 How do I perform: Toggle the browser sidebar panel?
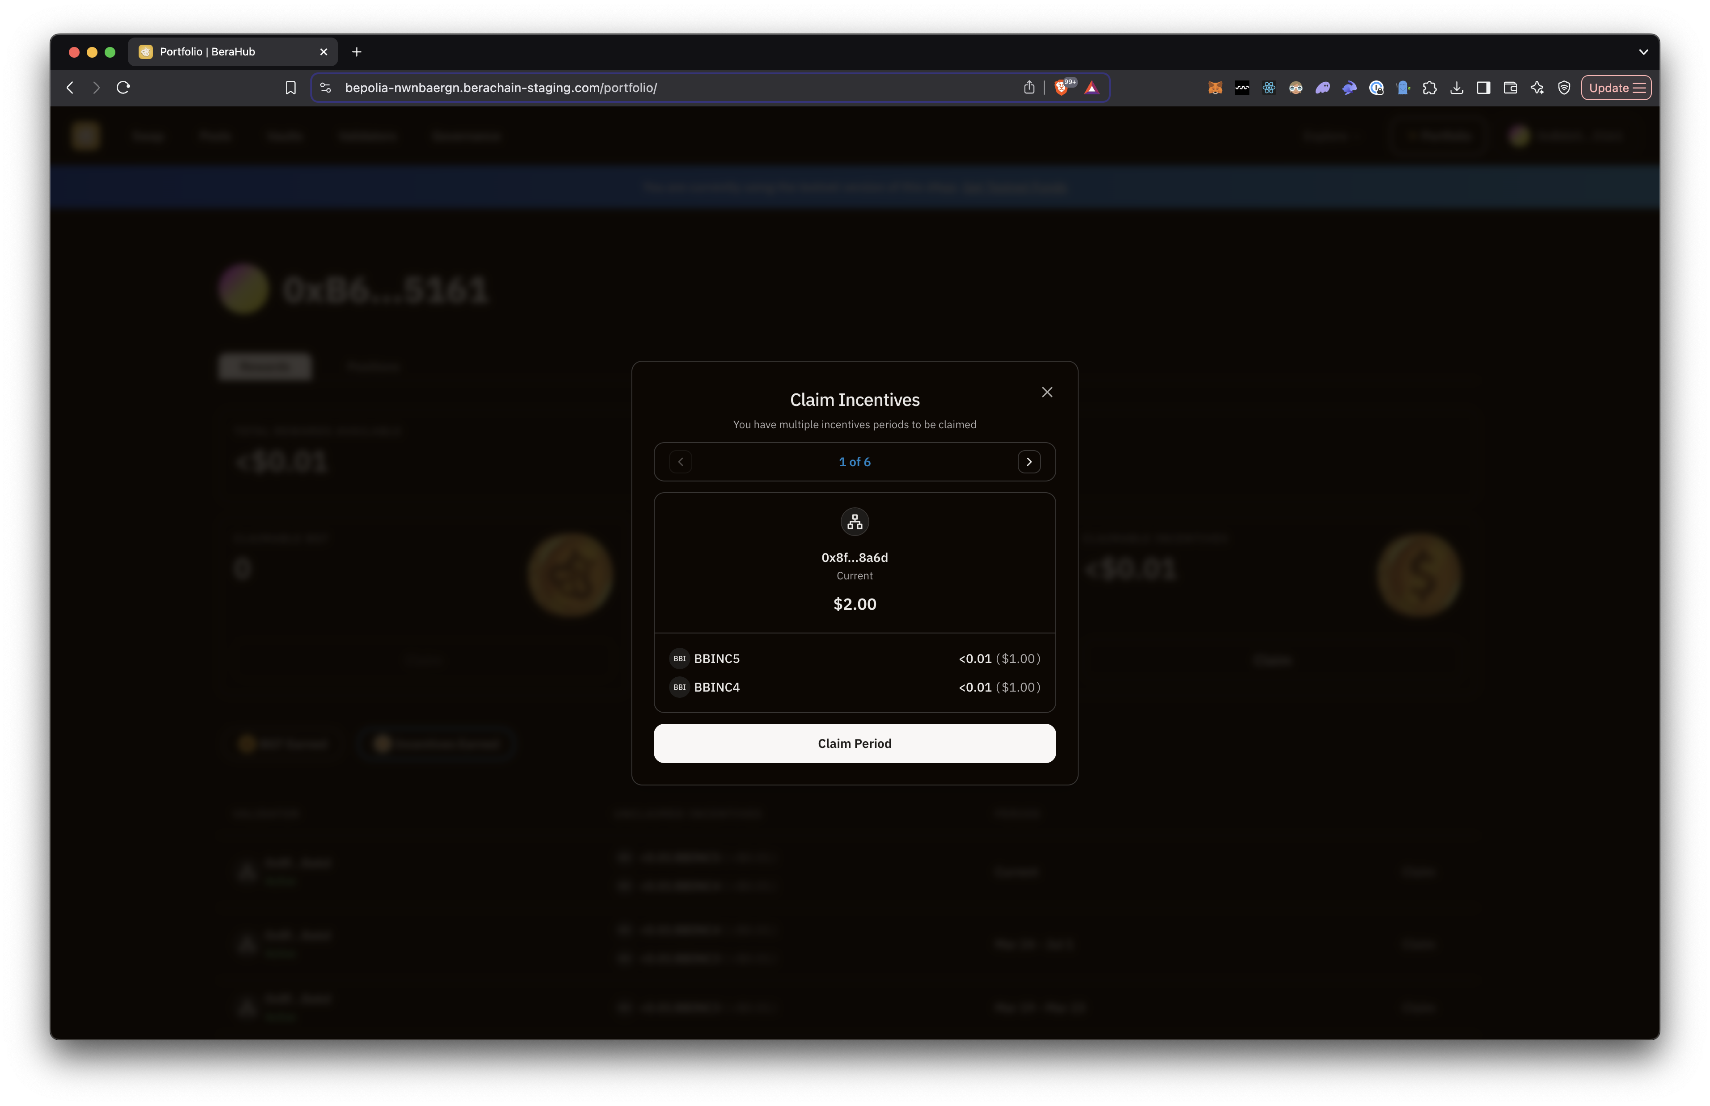pyautogui.click(x=1483, y=88)
